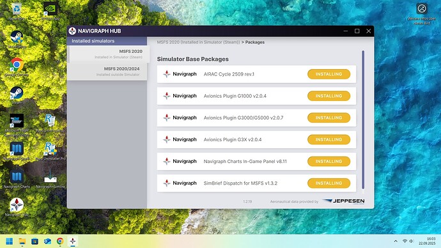Click the Simulator Base Packages heading
The height and width of the screenshot is (248, 441).
192,59
